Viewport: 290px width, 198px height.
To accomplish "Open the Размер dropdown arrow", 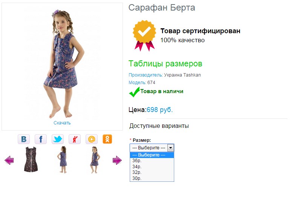I will point(170,148).
